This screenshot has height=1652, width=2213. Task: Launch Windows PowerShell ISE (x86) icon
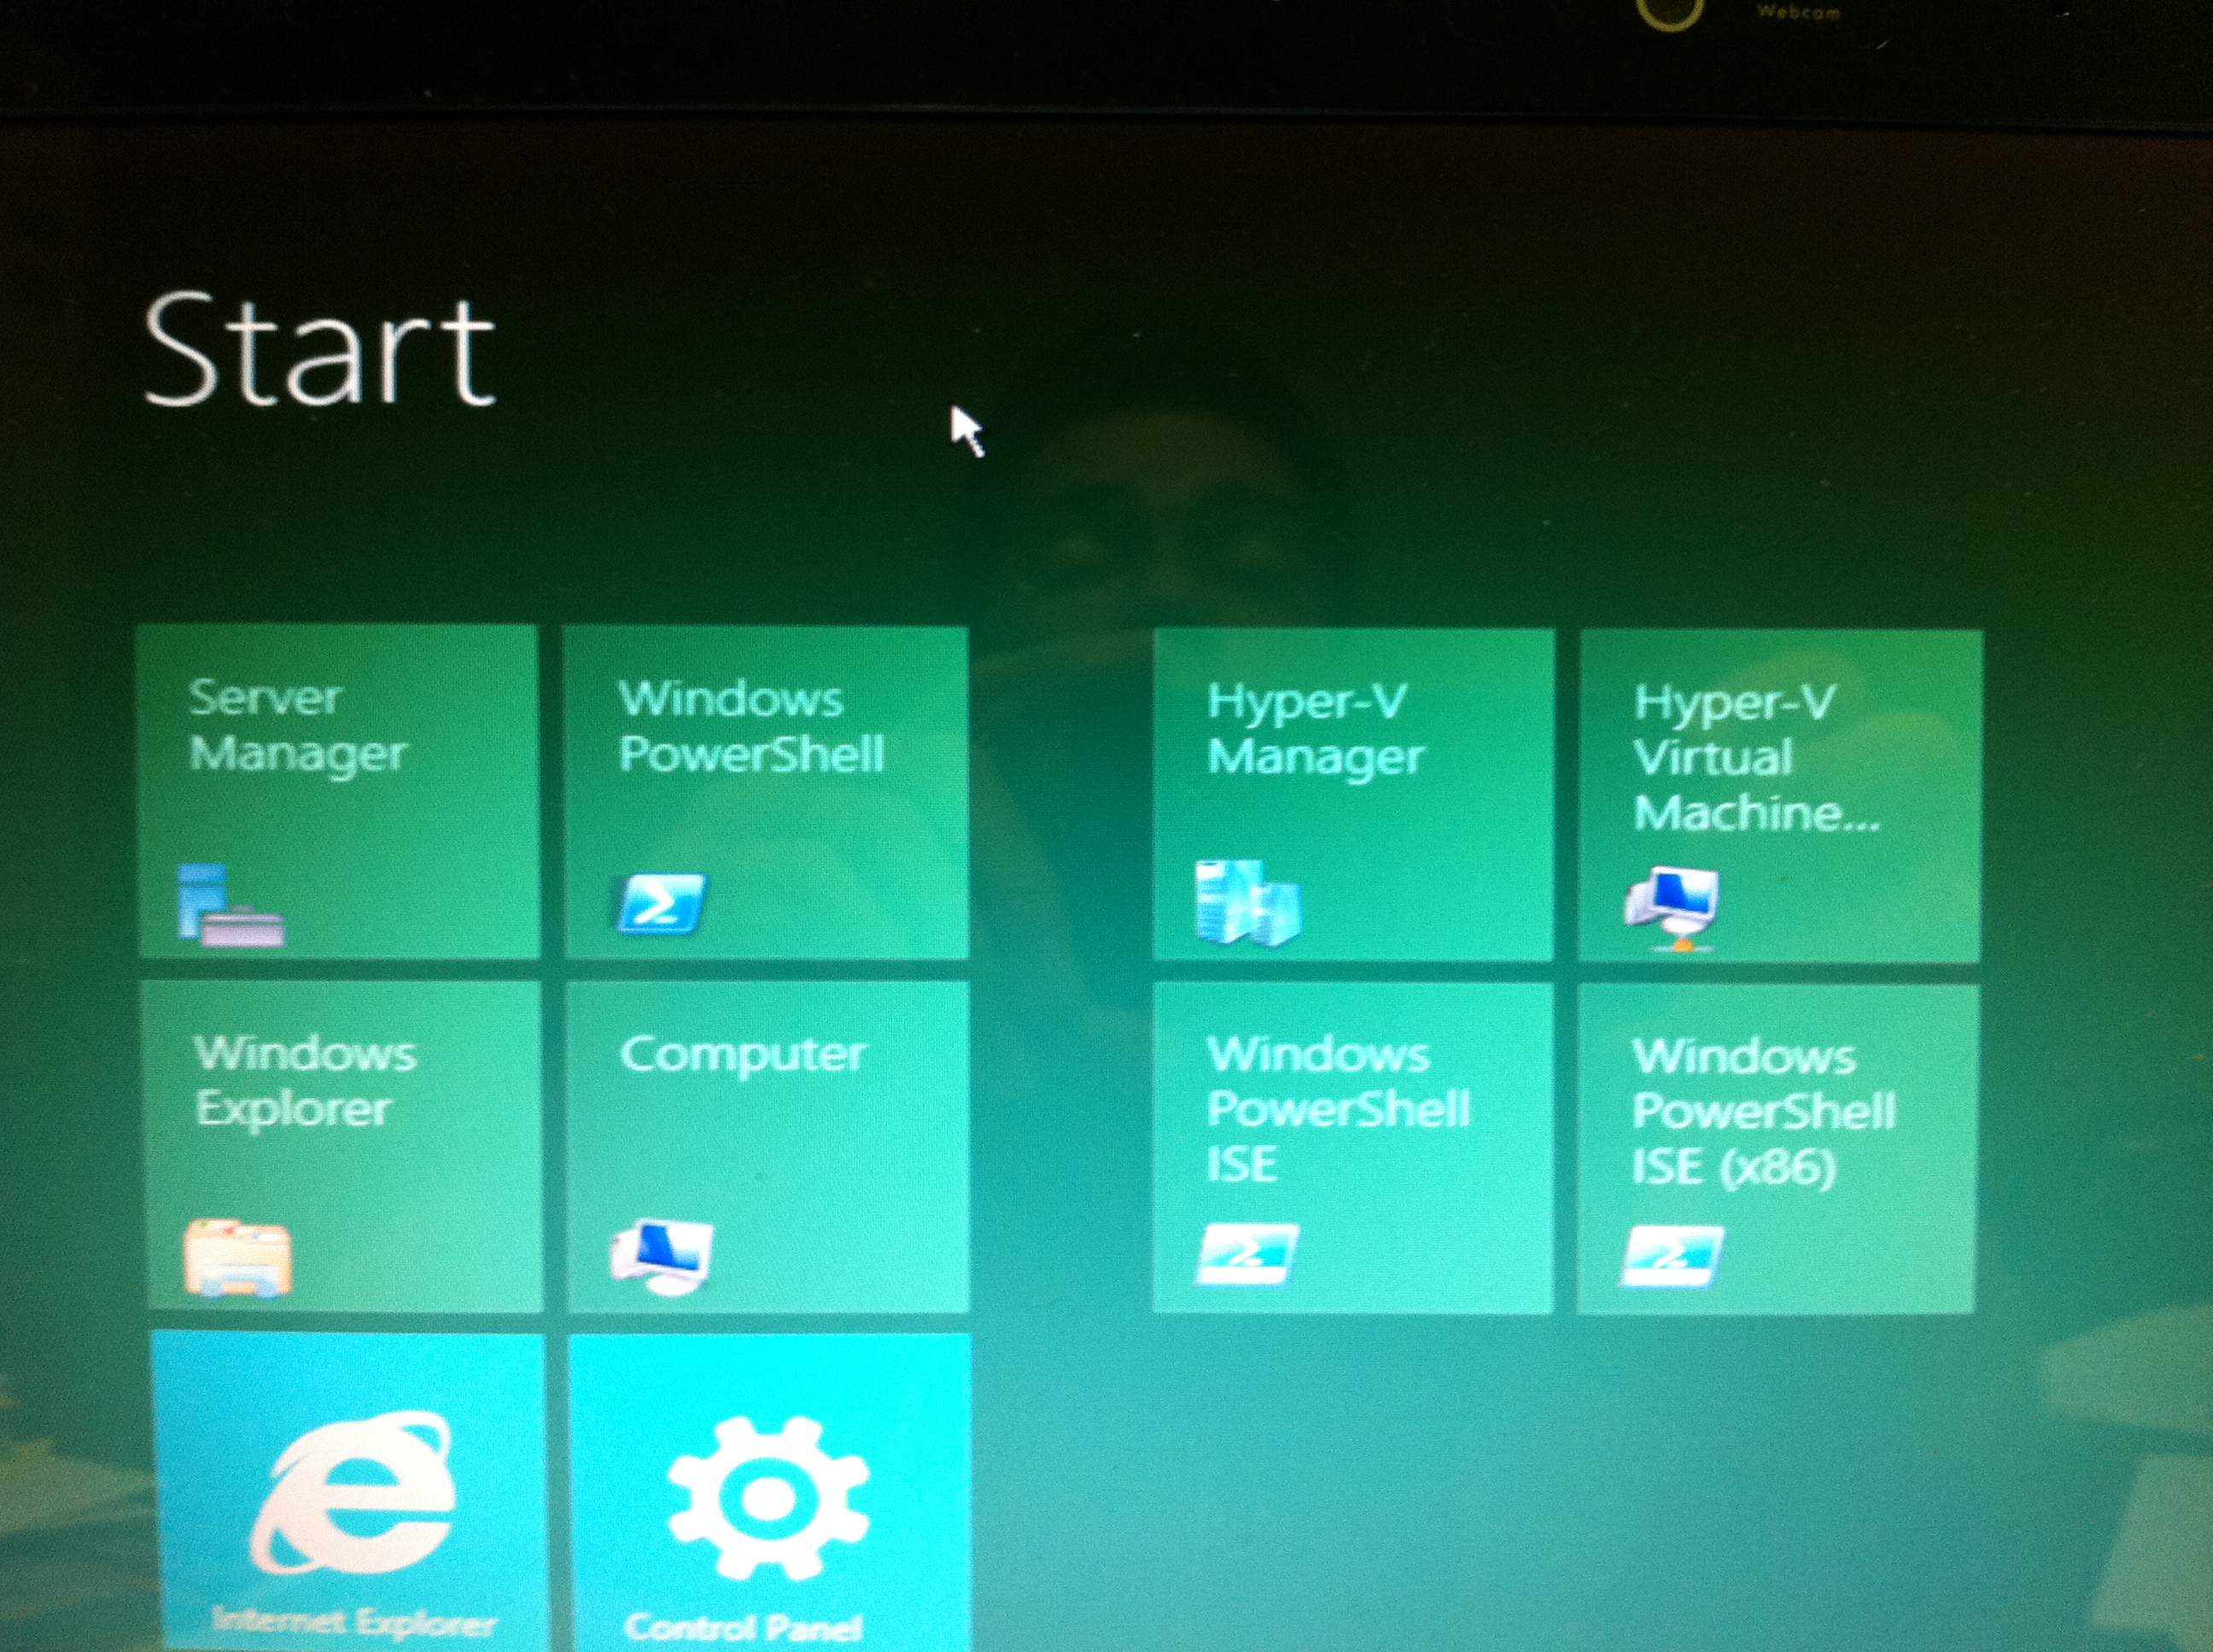coord(1672,1255)
